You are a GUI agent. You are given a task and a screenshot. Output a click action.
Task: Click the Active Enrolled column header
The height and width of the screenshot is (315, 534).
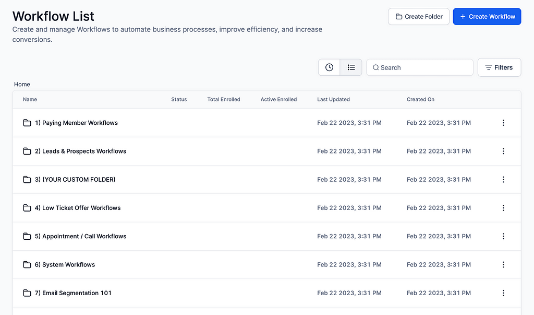(278, 99)
